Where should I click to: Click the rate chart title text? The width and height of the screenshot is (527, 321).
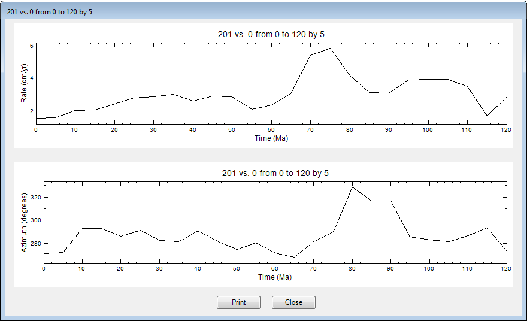pyautogui.click(x=271, y=34)
